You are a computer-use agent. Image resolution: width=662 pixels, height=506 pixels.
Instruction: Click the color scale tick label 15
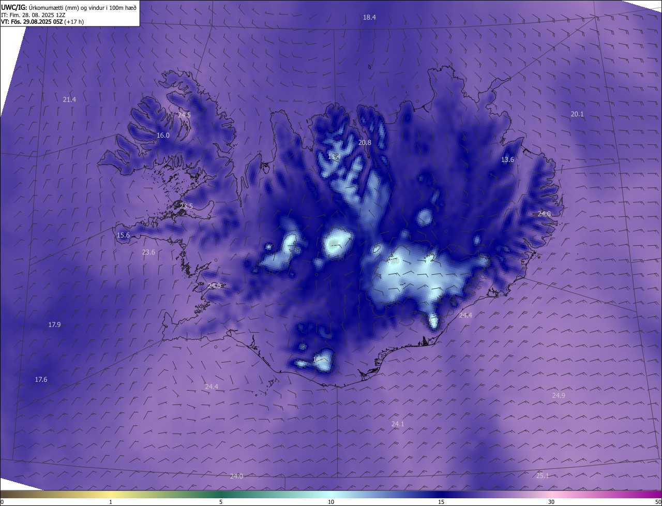click(441, 502)
